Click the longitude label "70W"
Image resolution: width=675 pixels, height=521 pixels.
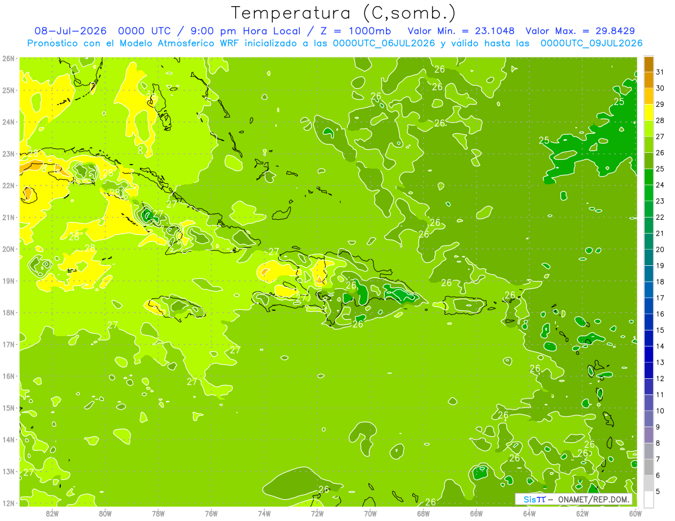[x=370, y=513]
